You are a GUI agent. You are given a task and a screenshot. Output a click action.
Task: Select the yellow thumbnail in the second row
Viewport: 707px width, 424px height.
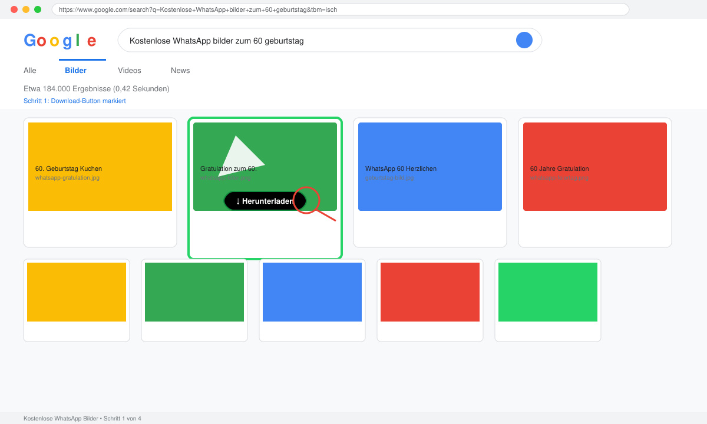pyautogui.click(x=77, y=292)
